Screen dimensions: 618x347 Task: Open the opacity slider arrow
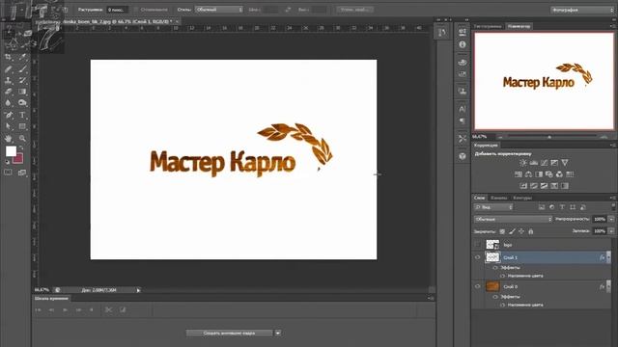611,219
